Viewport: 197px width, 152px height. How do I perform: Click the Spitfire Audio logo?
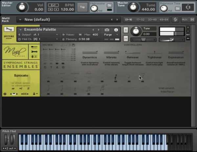coord(9,37)
